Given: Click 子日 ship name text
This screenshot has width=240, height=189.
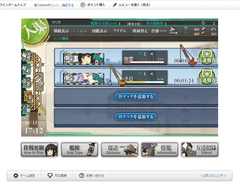Looking at the screenshot, I should pyautogui.click(x=128, y=79).
